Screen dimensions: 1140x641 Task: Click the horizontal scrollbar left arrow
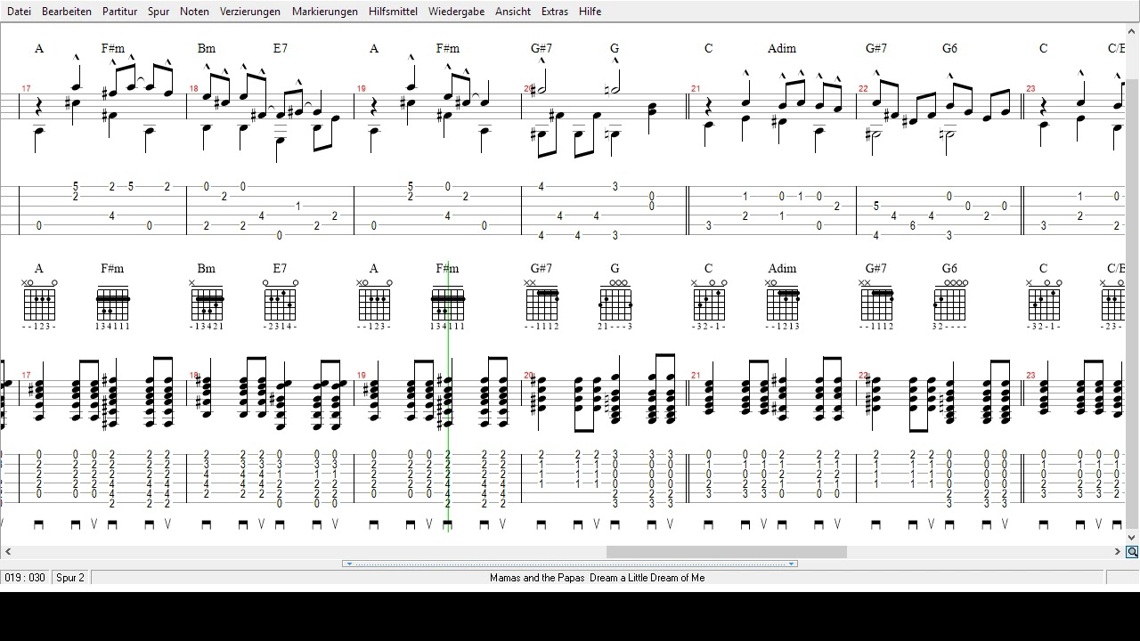(8, 552)
